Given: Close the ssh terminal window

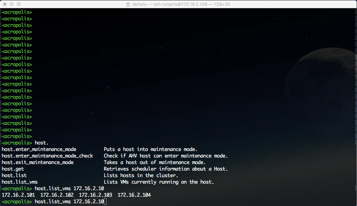Looking at the screenshot, I should click(x=5, y=4).
